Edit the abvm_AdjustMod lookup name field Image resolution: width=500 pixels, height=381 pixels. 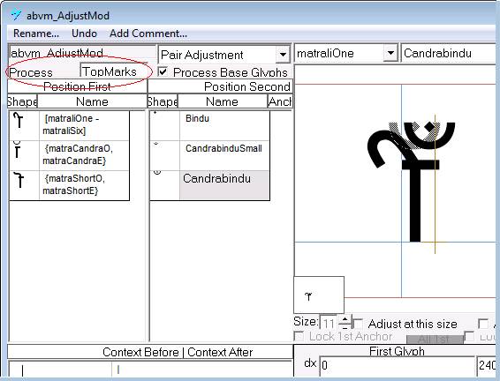(82, 53)
